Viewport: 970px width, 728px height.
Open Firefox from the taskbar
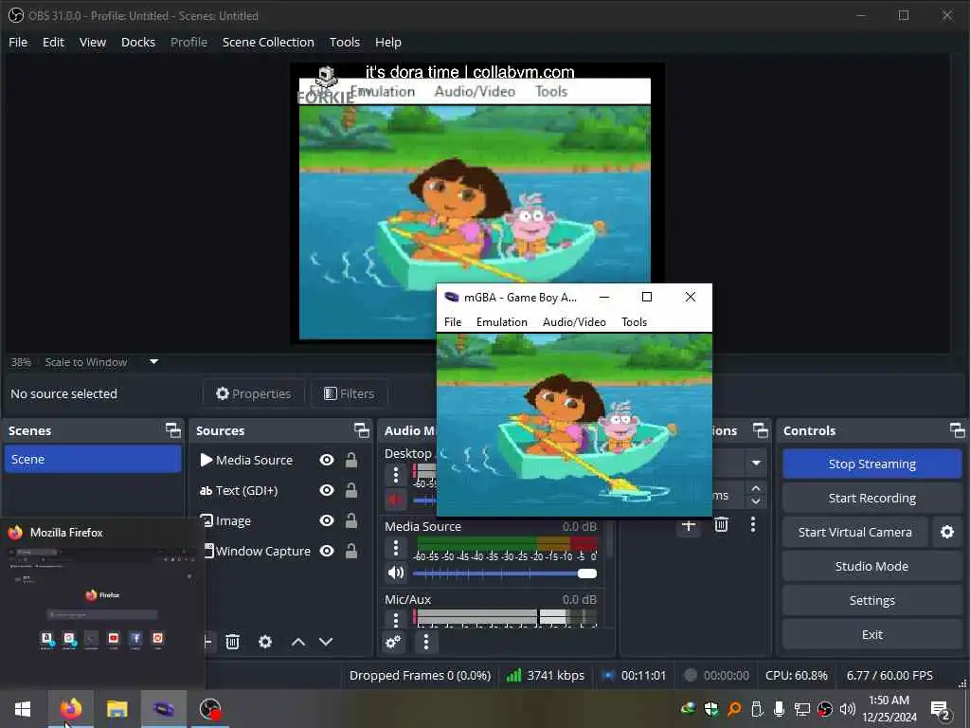[x=70, y=709]
